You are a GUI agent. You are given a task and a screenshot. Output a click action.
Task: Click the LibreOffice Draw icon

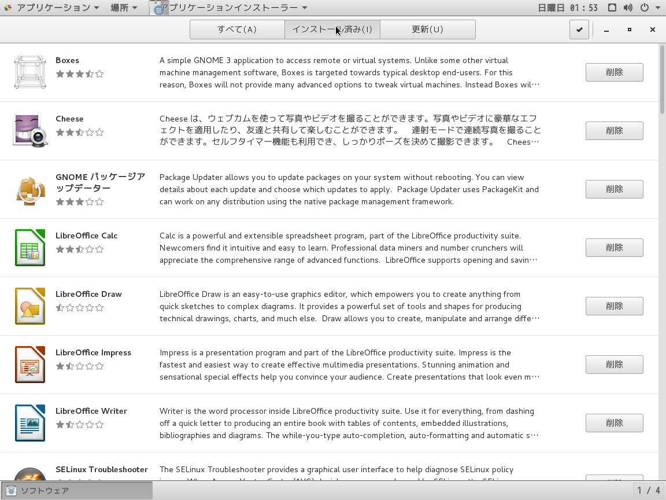30,306
